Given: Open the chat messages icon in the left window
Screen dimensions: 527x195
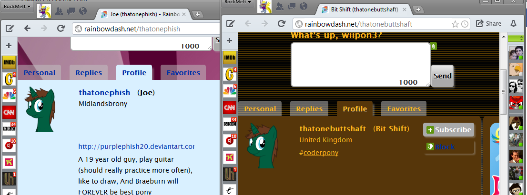Looking at the screenshot, I should click(71, 11).
